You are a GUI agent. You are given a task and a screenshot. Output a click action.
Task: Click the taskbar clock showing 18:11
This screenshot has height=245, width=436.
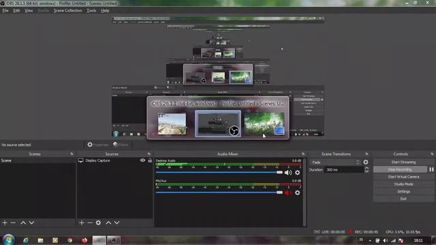point(418,240)
